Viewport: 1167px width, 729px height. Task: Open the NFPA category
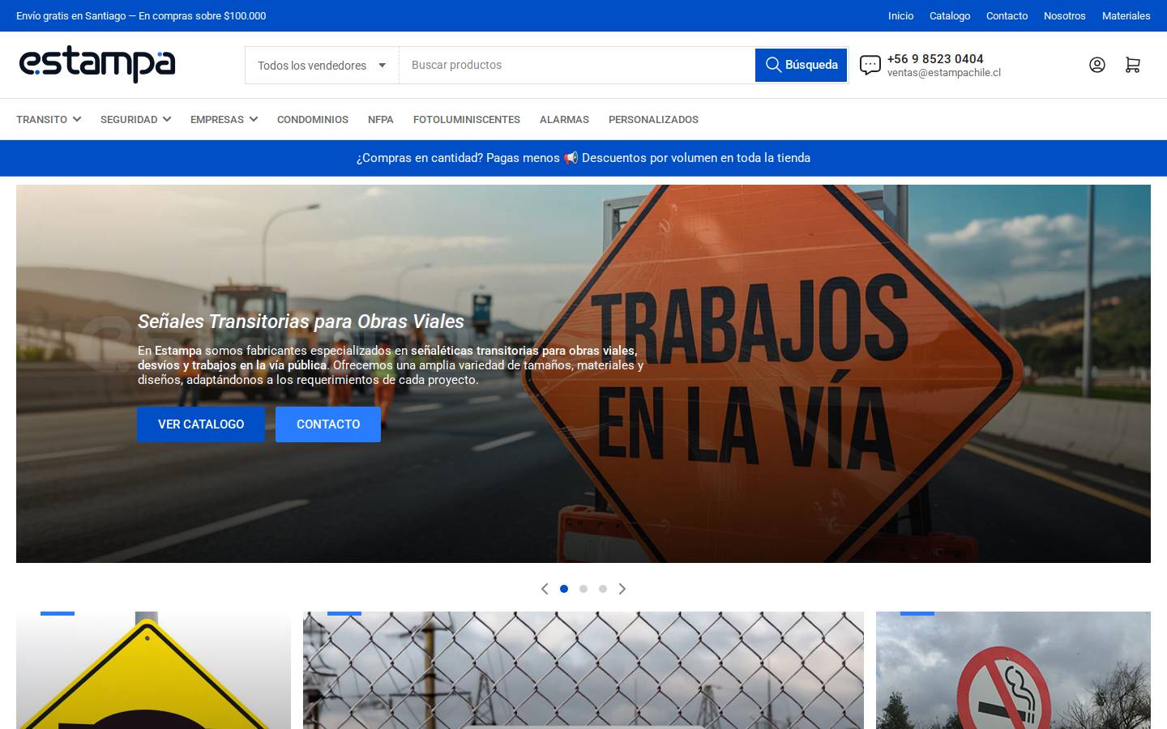(x=381, y=119)
